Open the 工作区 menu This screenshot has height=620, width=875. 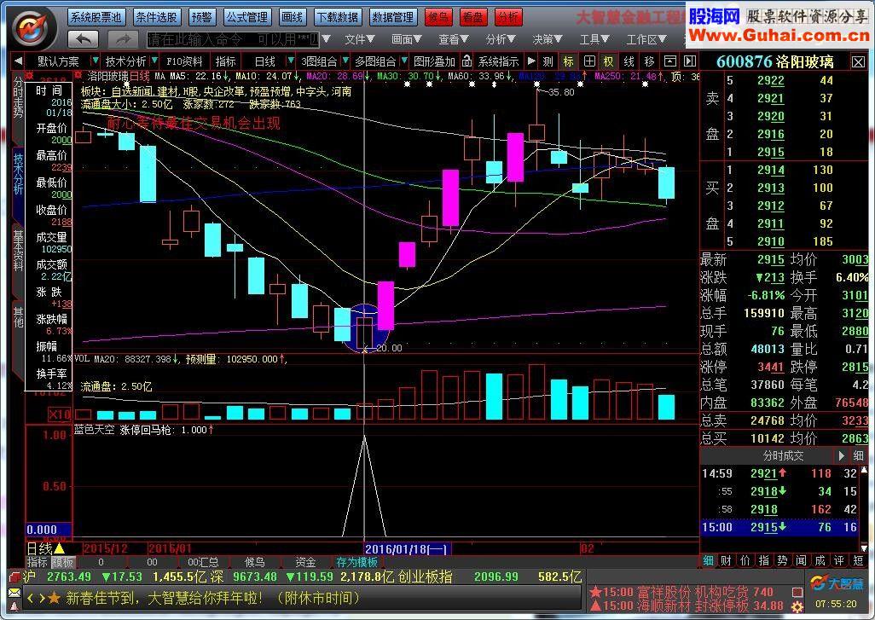click(646, 39)
